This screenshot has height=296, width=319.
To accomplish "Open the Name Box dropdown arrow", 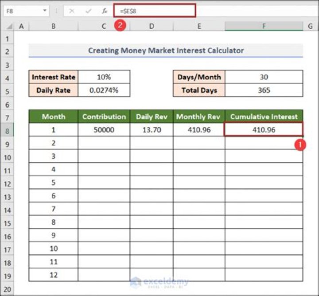I will click(x=45, y=11).
